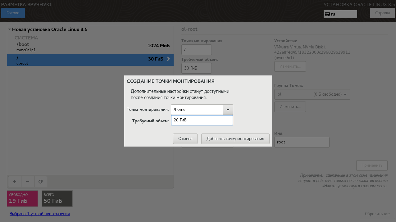
Task: Click the background 30 ГиБ size field
Action: 196,68
